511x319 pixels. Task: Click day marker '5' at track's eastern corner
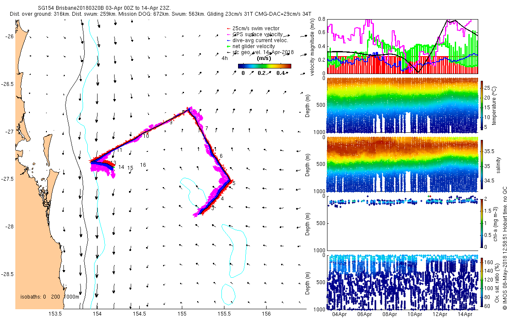pos(234,183)
